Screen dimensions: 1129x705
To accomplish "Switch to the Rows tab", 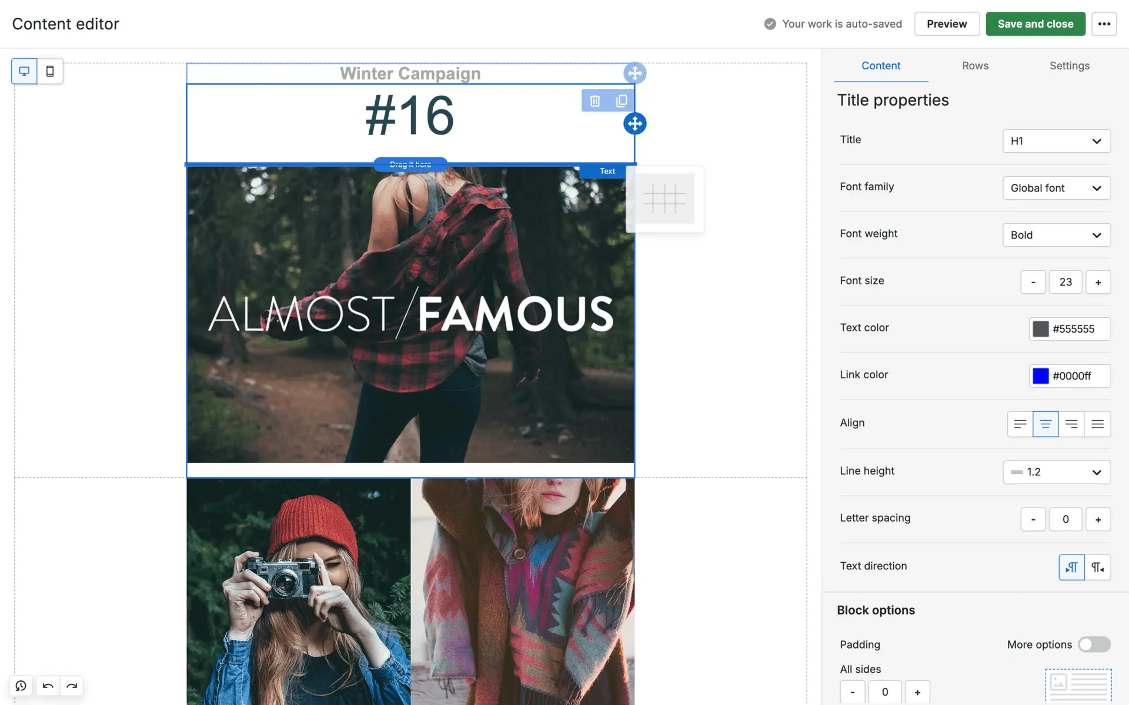I will click(x=975, y=66).
